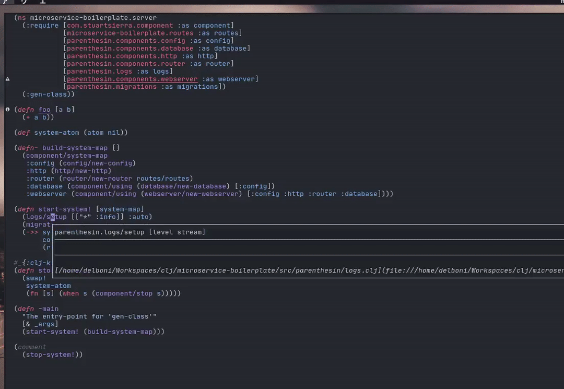Click the (atom nil) expression

103,133
